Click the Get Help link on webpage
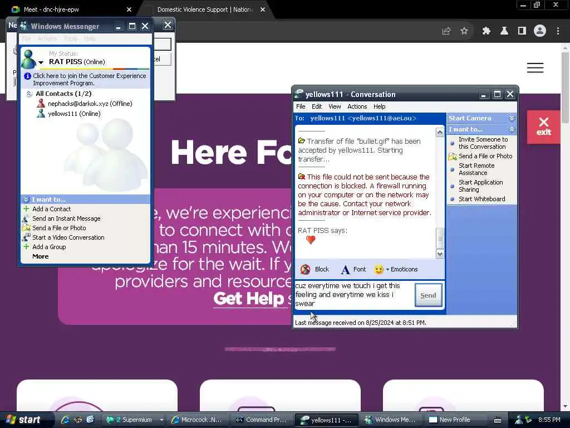This screenshot has width=570, height=428. tap(249, 299)
